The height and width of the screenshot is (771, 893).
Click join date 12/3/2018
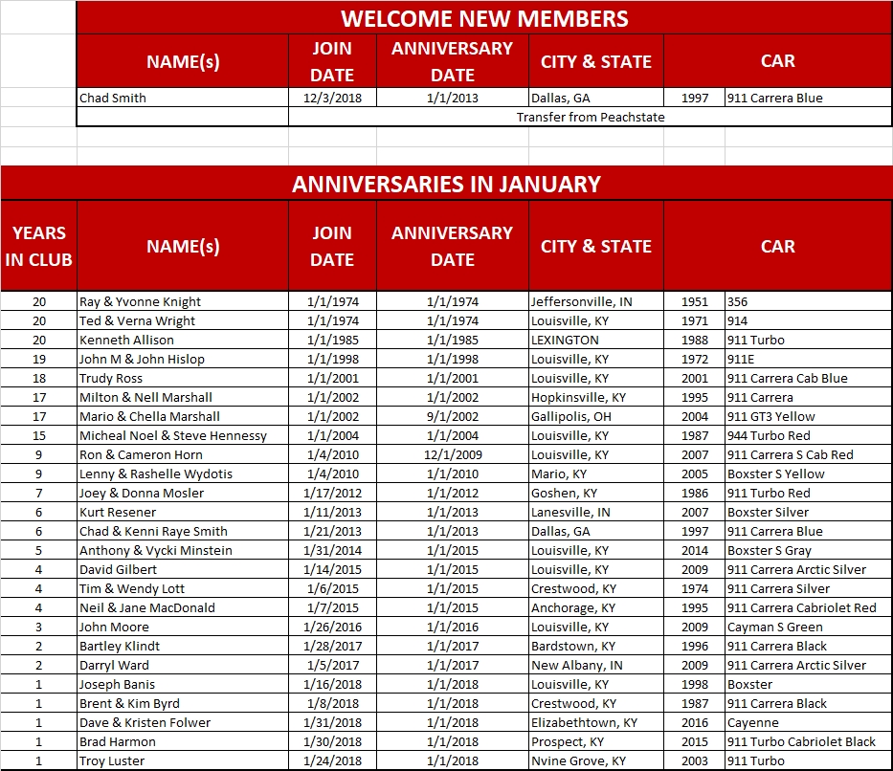[x=332, y=98]
